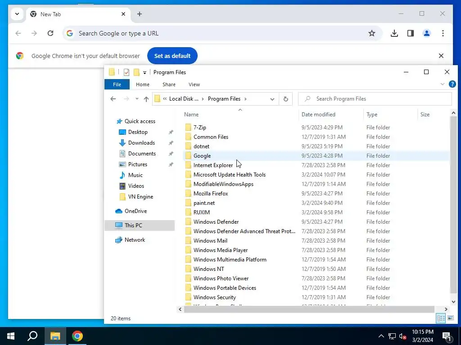The image size is (461, 345).
Task: Click the file list vertical scrollbar
Action: click(453, 204)
